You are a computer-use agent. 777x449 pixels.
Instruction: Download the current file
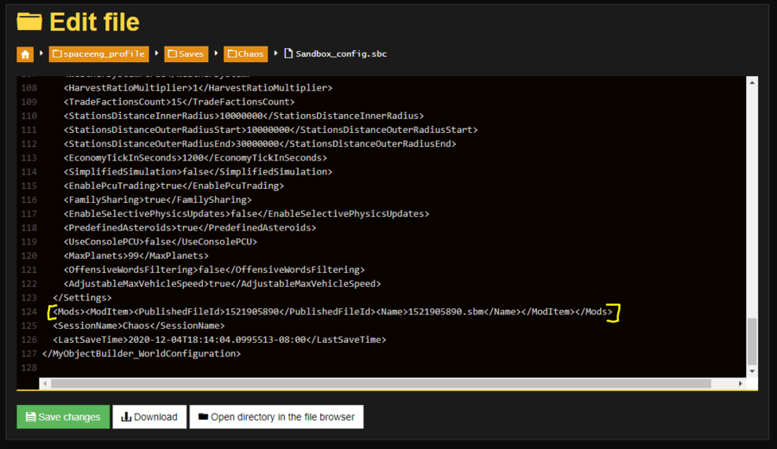click(149, 417)
